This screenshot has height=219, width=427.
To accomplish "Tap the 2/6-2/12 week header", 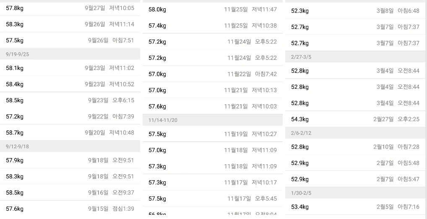I will click(355, 133).
